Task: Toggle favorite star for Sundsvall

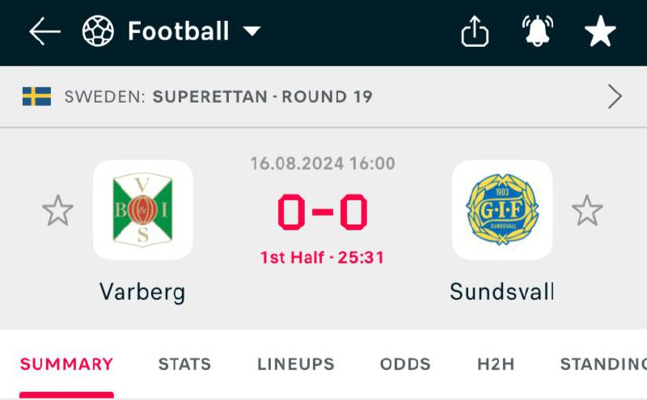Action: (587, 211)
